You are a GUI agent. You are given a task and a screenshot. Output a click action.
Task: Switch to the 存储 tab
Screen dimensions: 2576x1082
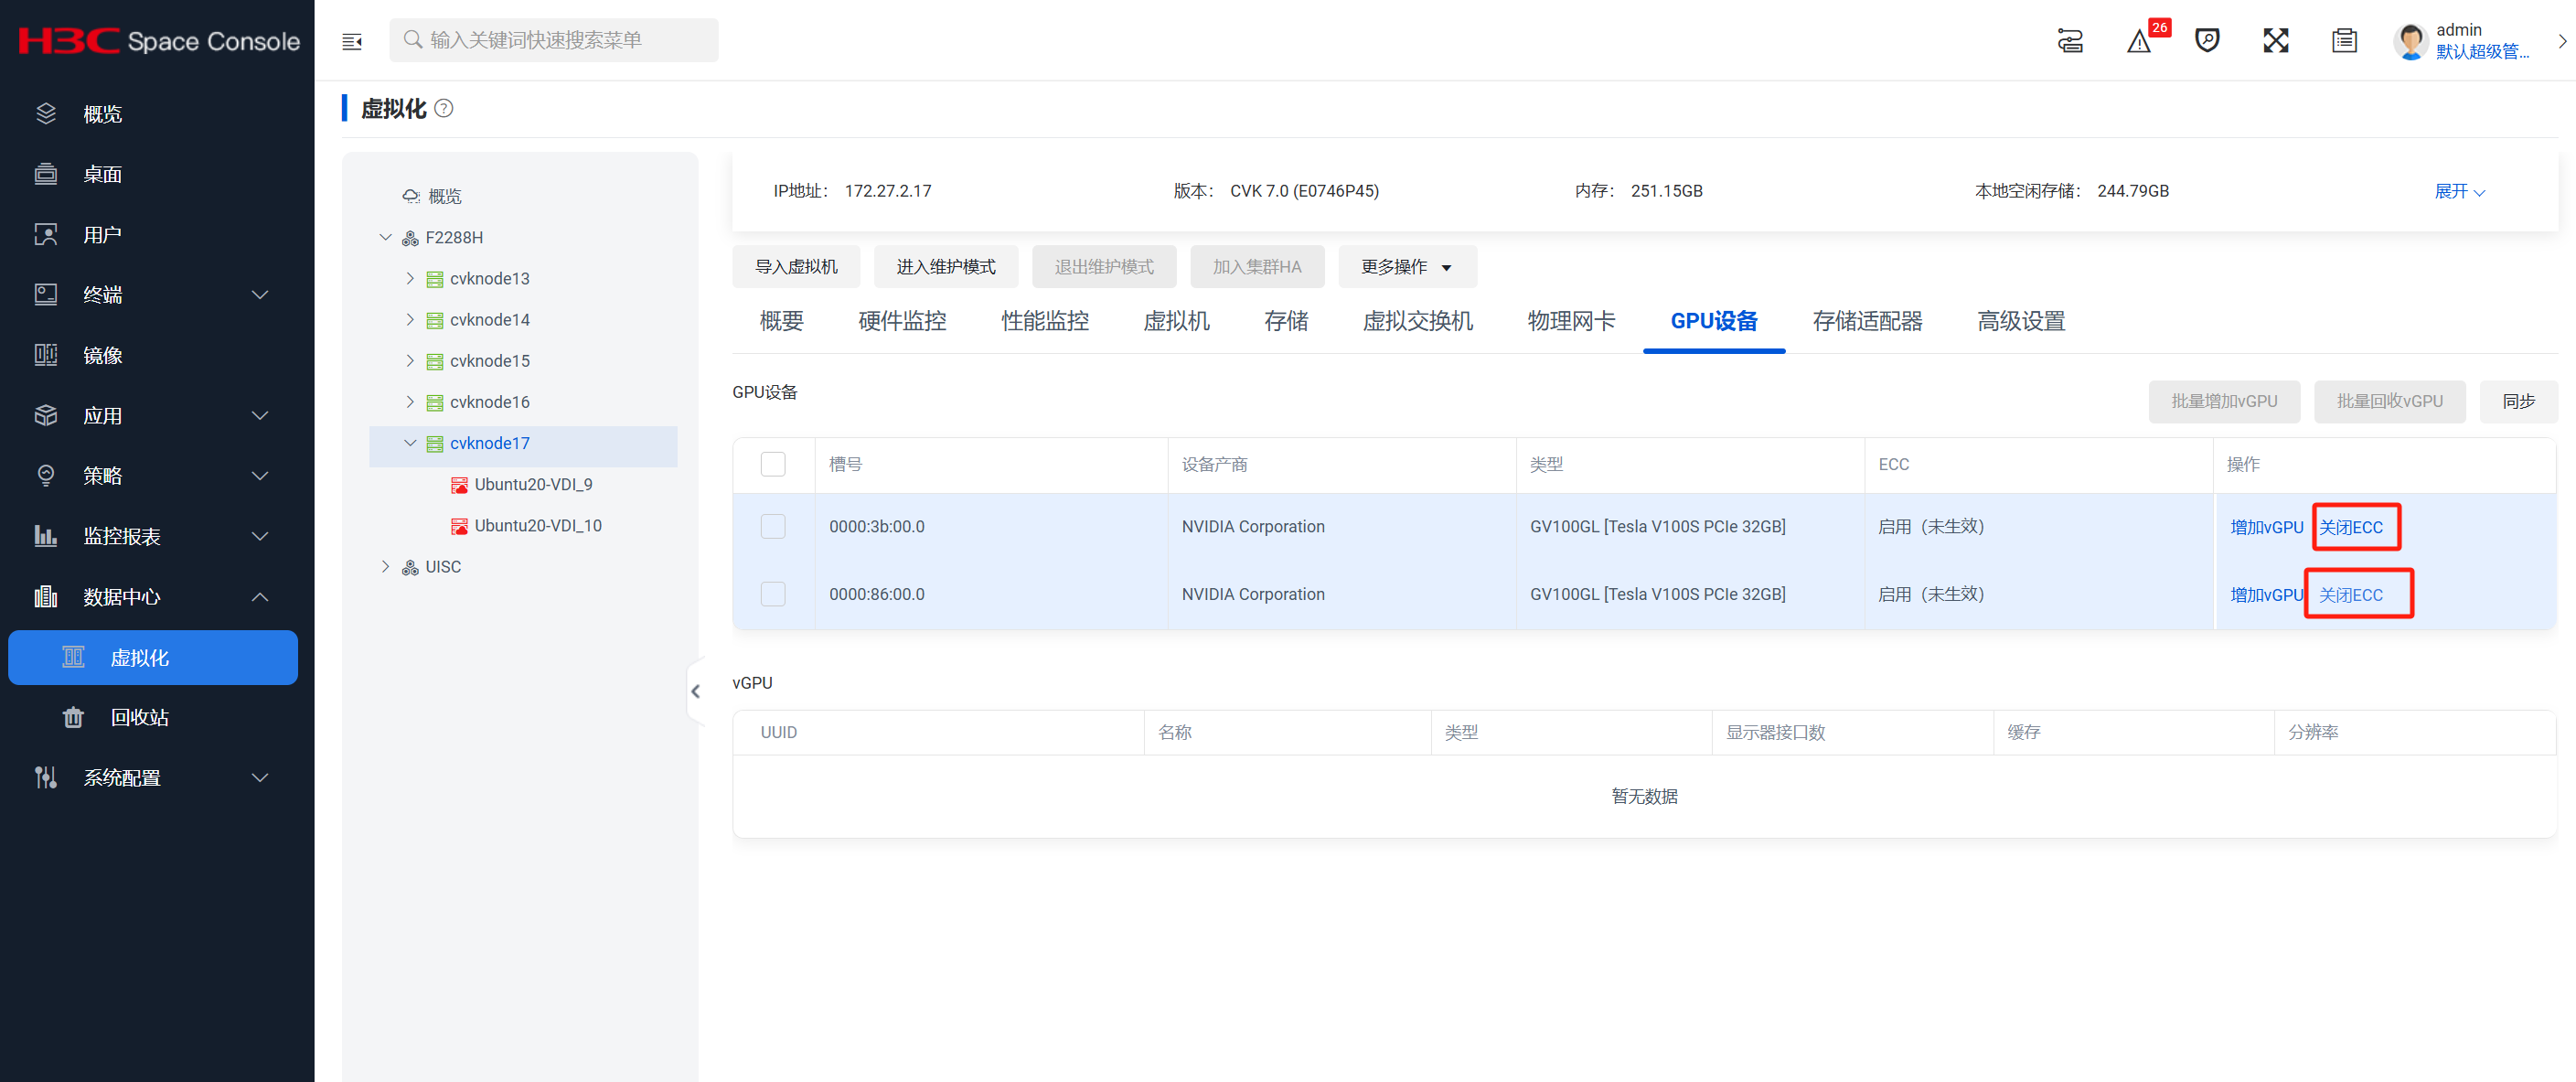1286,321
